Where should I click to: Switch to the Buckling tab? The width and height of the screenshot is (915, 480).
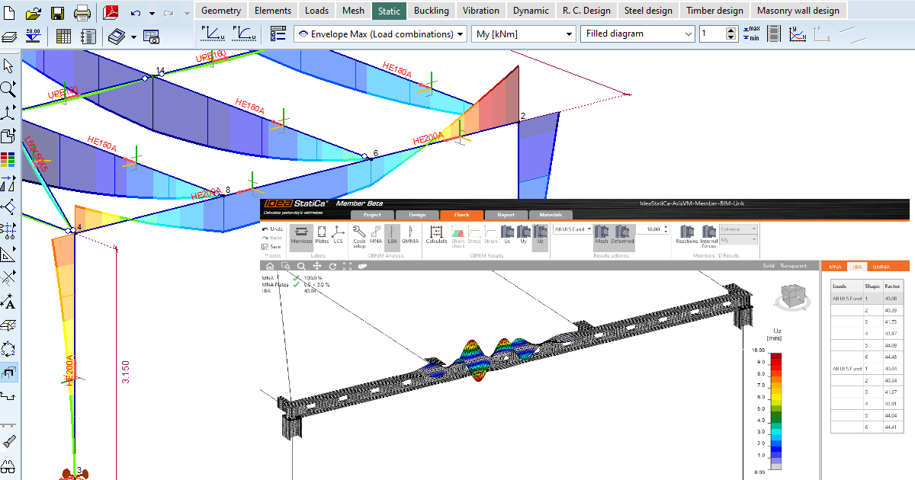click(x=431, y=11)
